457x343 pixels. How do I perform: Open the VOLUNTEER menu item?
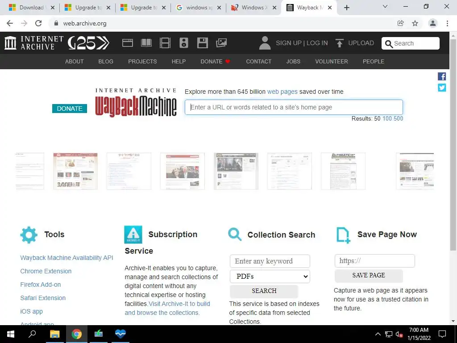[332, 62]
